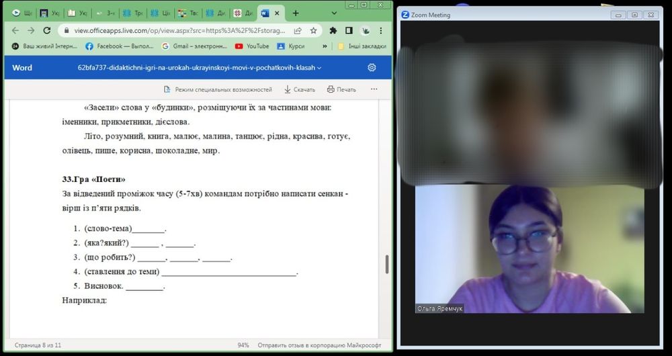Open the Gmail bookmark

[x=194, y=46]
